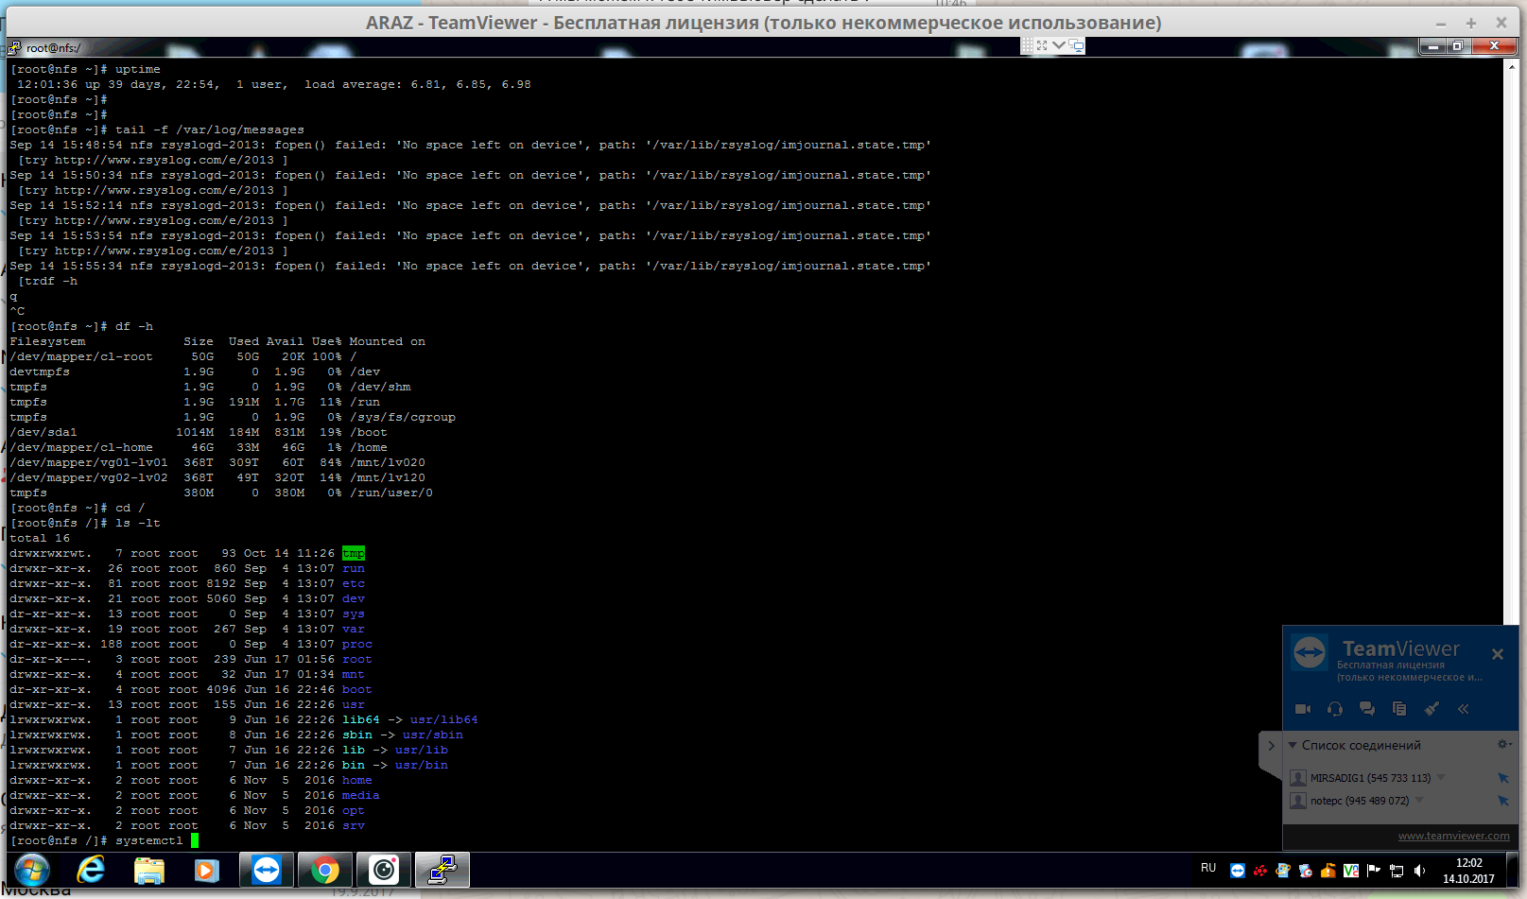Click '/dev/mapper/cl-root' filesystem line
Viewport: 1527px width, 899px height.
point(183,356)
